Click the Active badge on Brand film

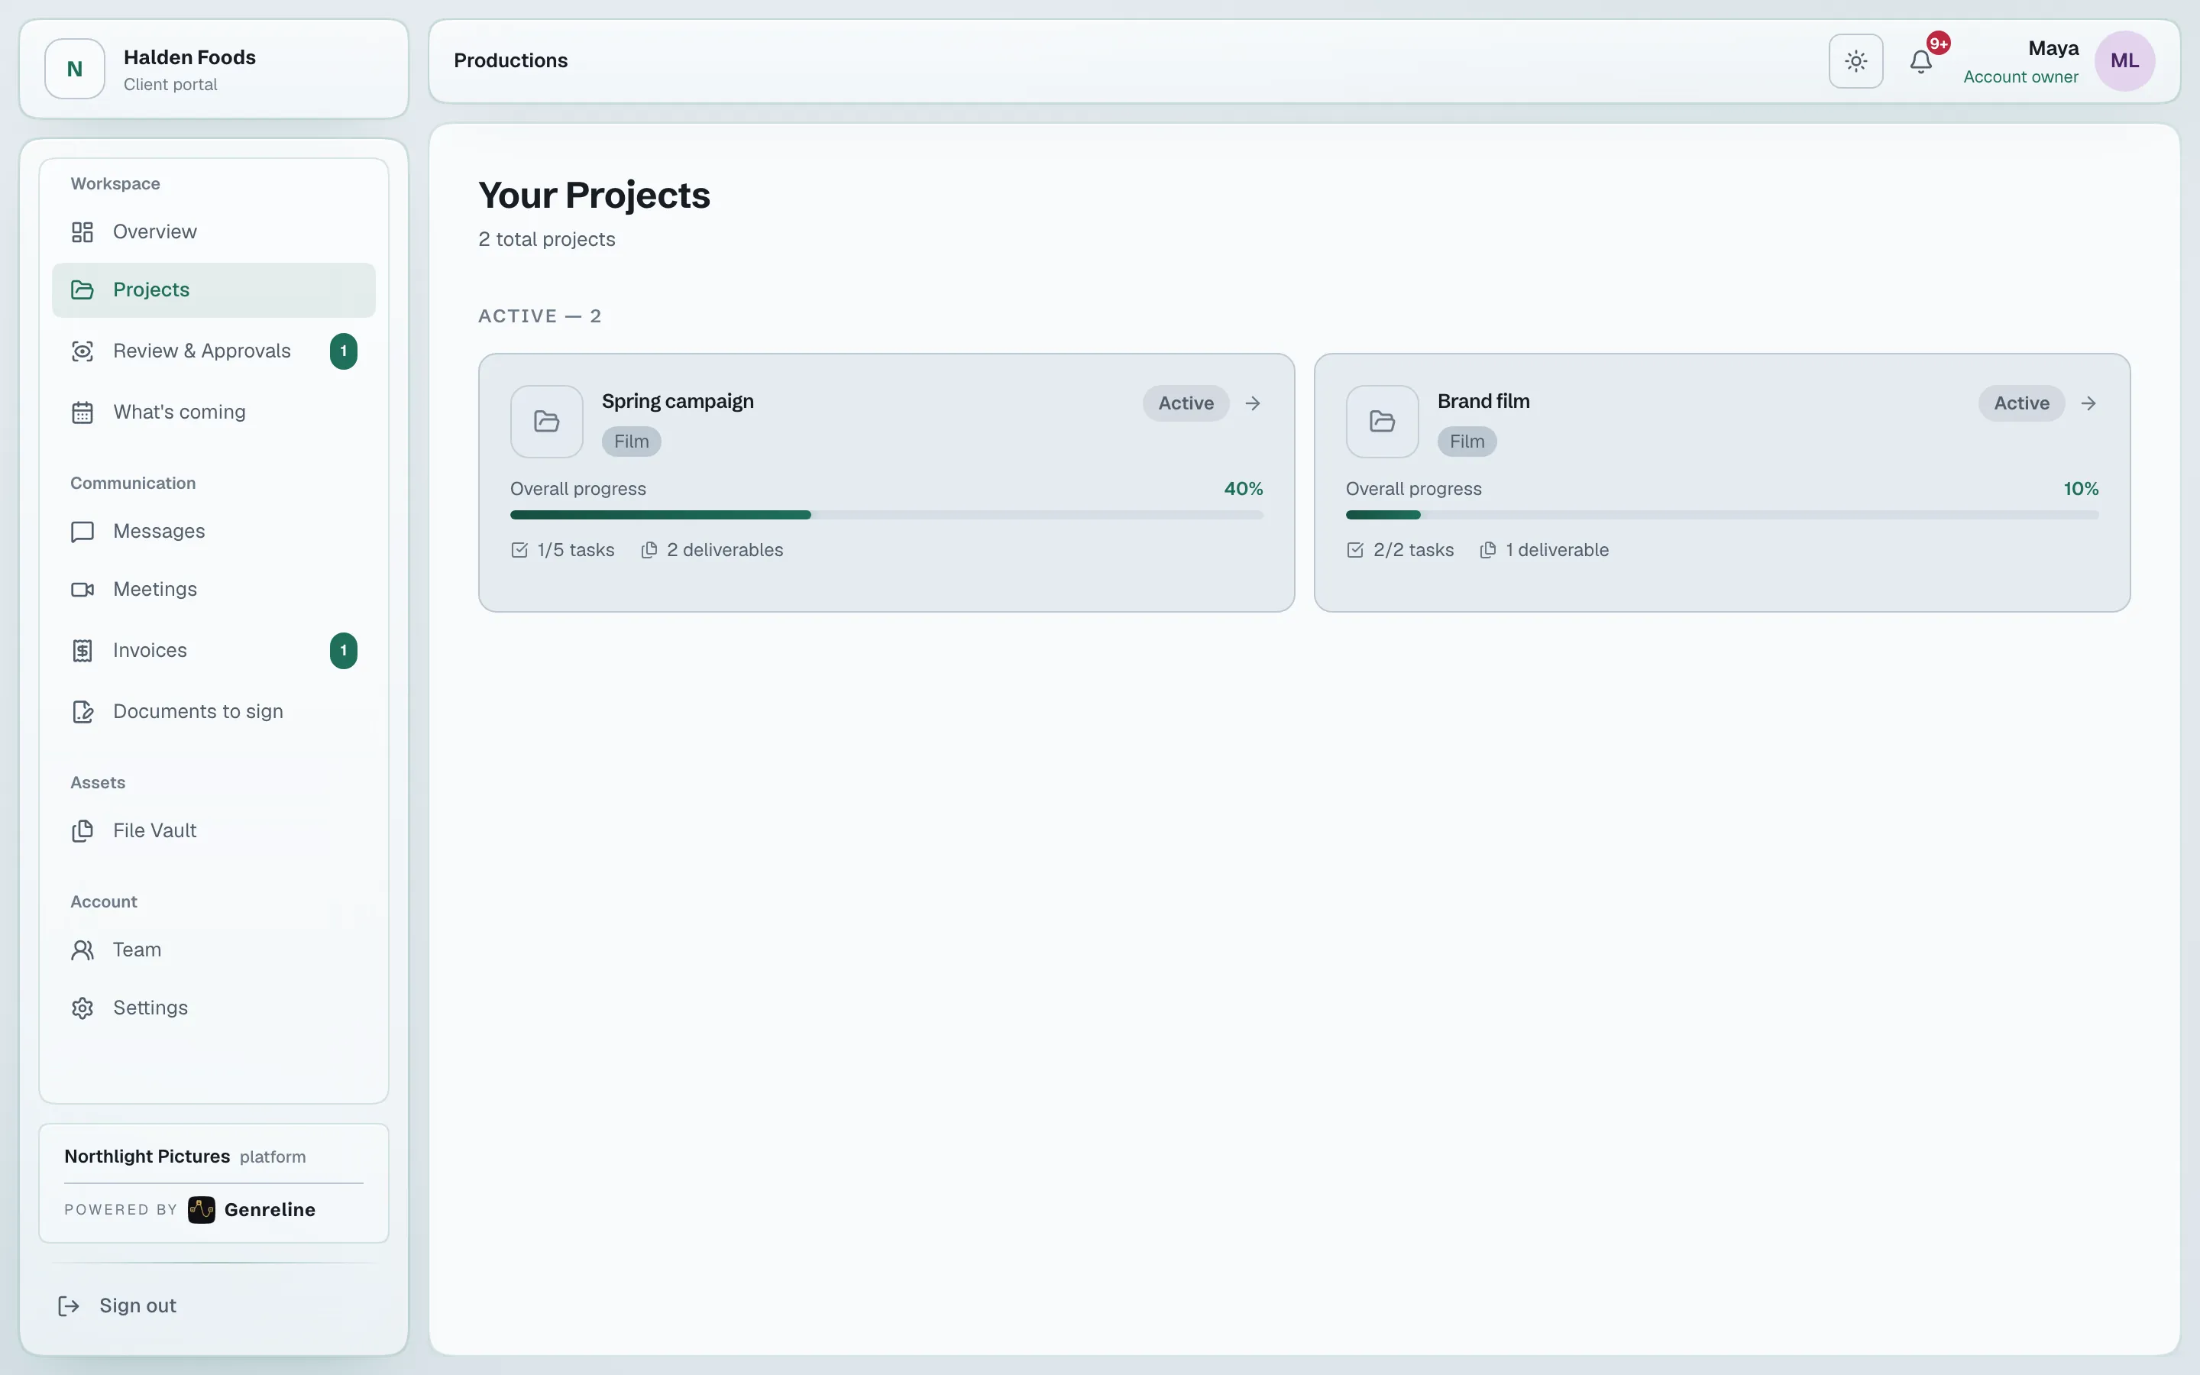(x=2021, y=403)
